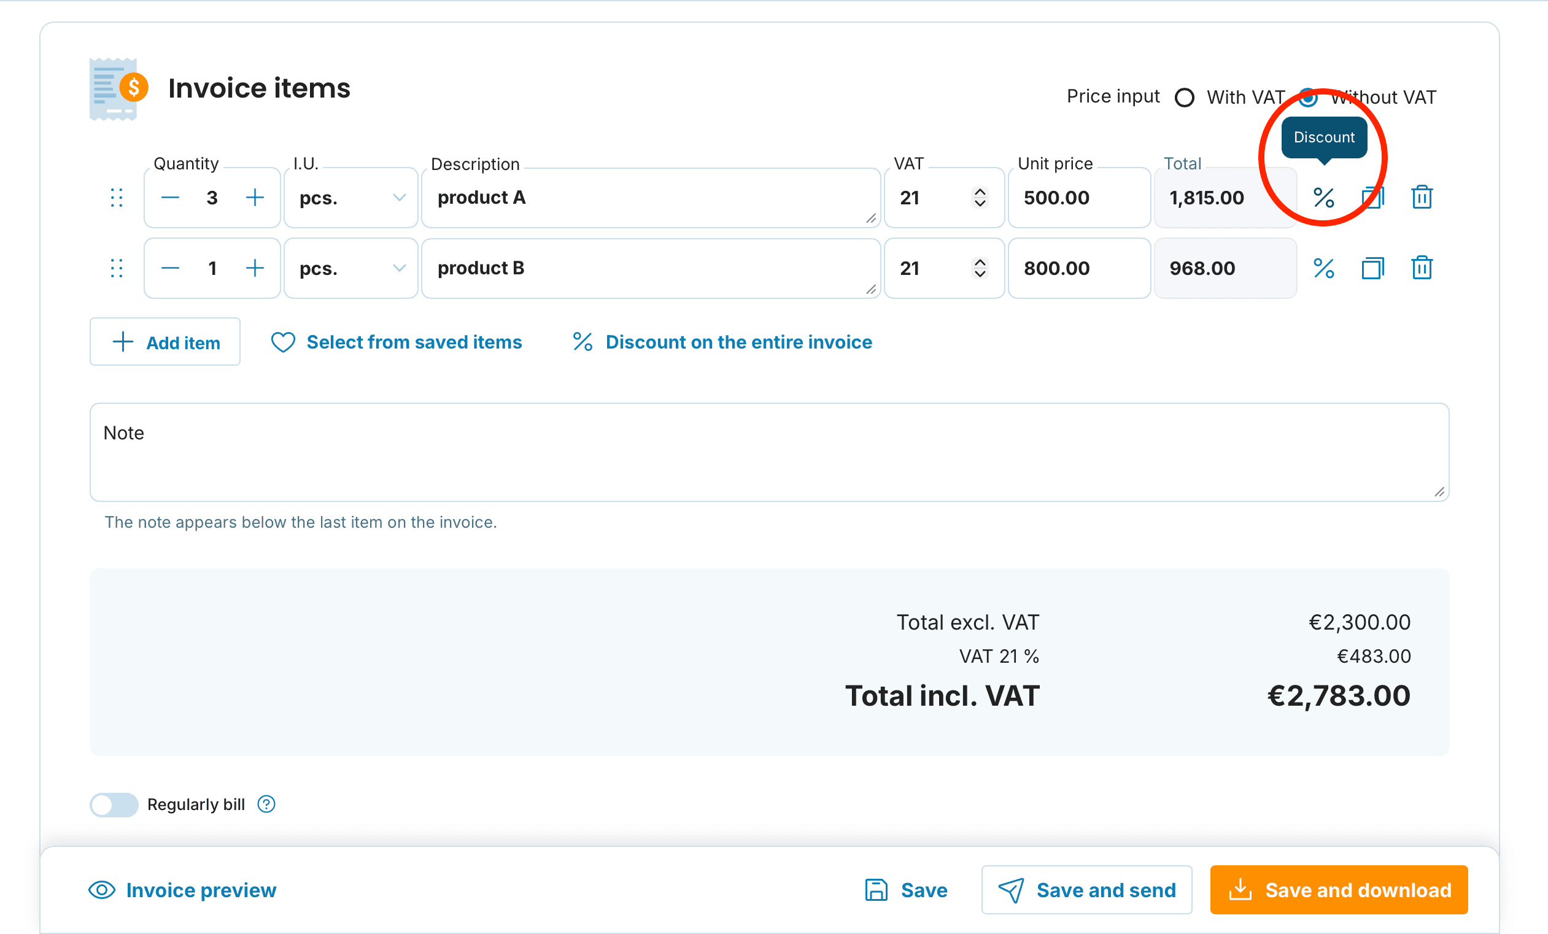Click the quantity value 1
This screenshot has height=934, width=1548.
click(x=212, y=268)
